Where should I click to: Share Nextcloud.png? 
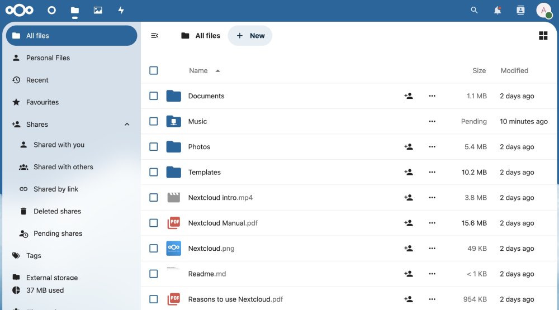tap(409, 249)
